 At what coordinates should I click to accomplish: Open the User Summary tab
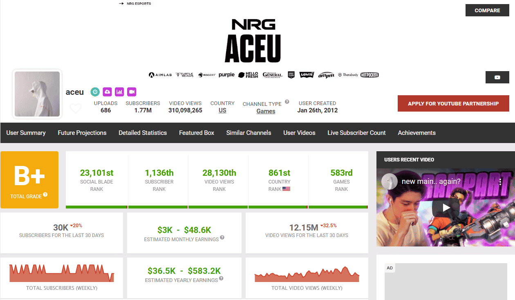[26, 133]
